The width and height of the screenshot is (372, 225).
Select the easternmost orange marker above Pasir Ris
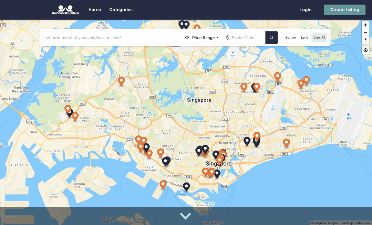click(x=306, y=81)
